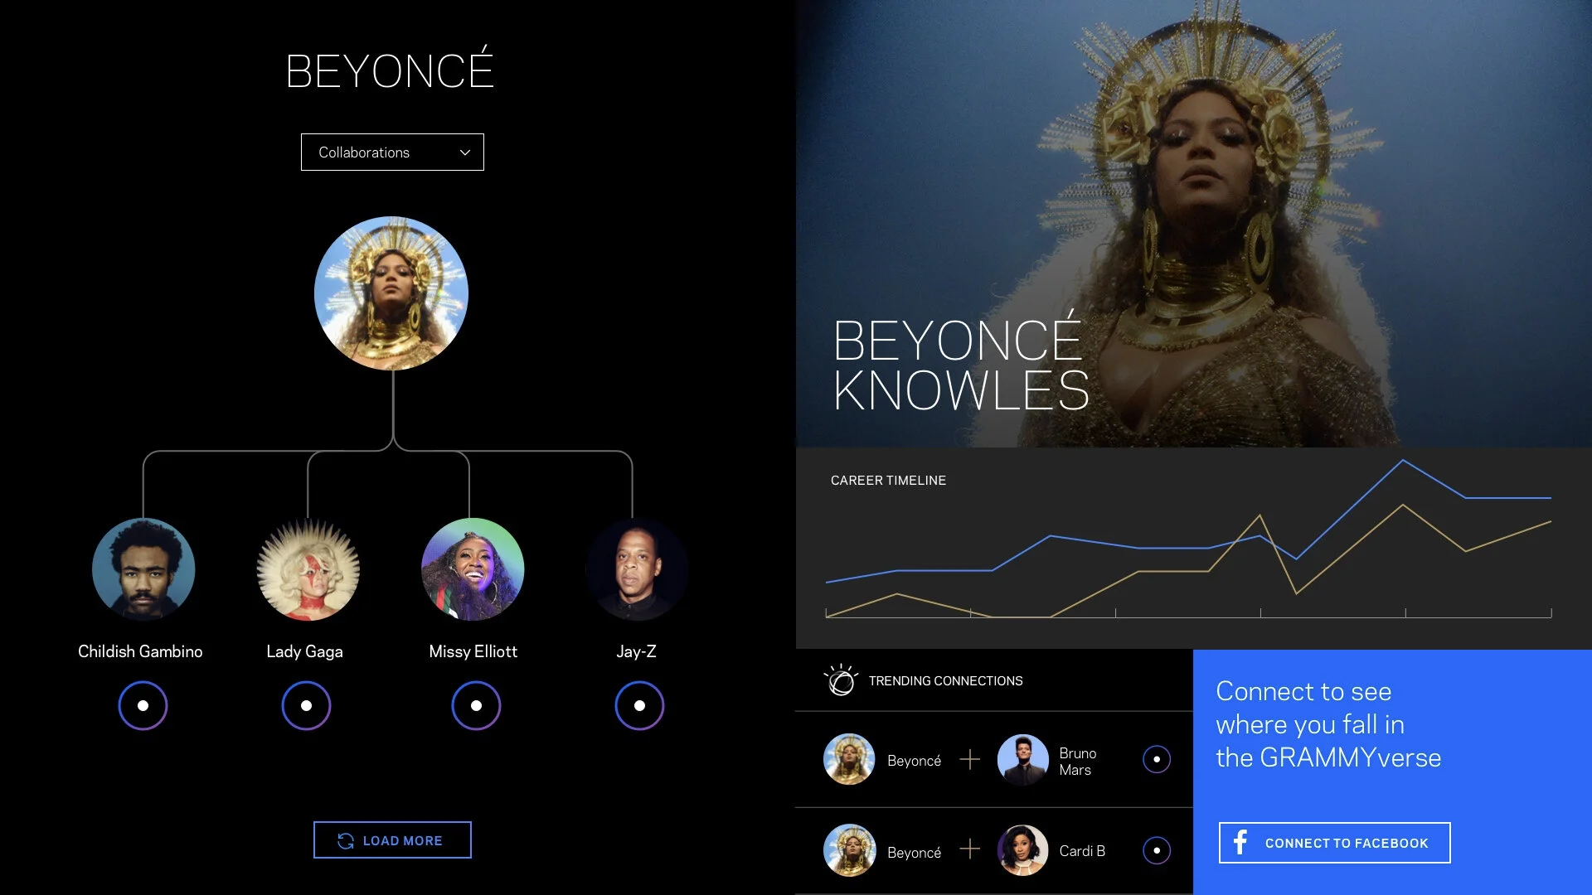
Task: Click the peak of the blue career timeline line
Action: [x=1403, y=461]
